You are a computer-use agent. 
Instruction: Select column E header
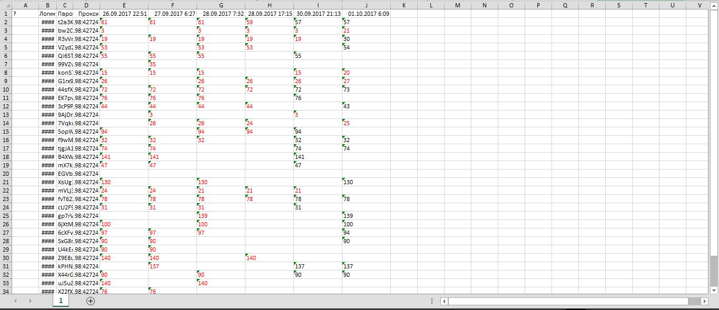tap(124, 5)
